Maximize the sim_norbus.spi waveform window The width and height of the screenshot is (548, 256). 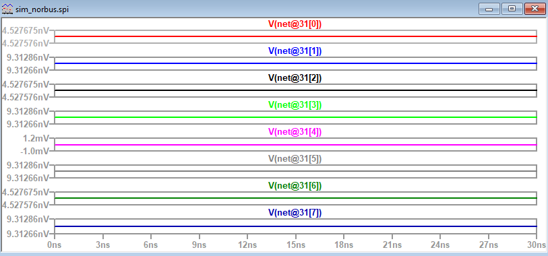[512, 9]
